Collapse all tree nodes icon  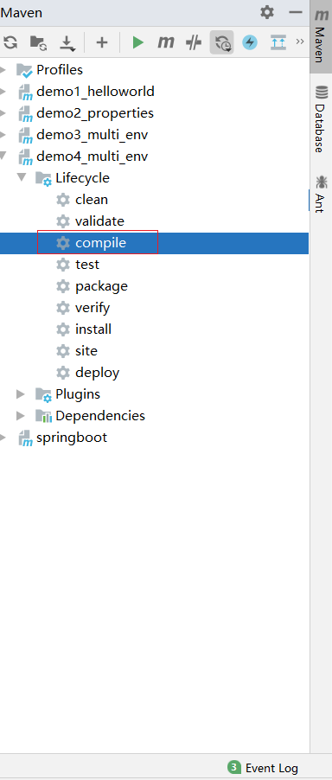278,42
